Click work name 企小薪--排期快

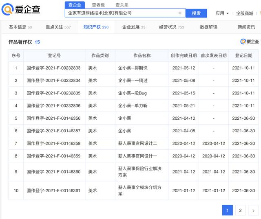133,68
